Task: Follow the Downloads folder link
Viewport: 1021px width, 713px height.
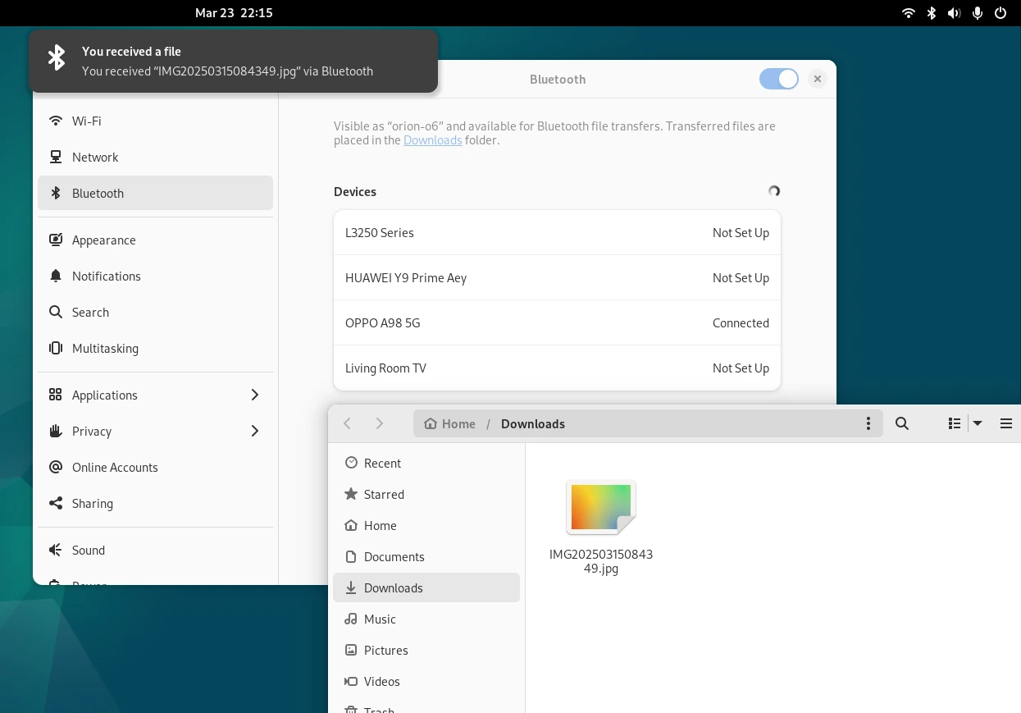Action: pyautogui.click(x=433, y=140)
